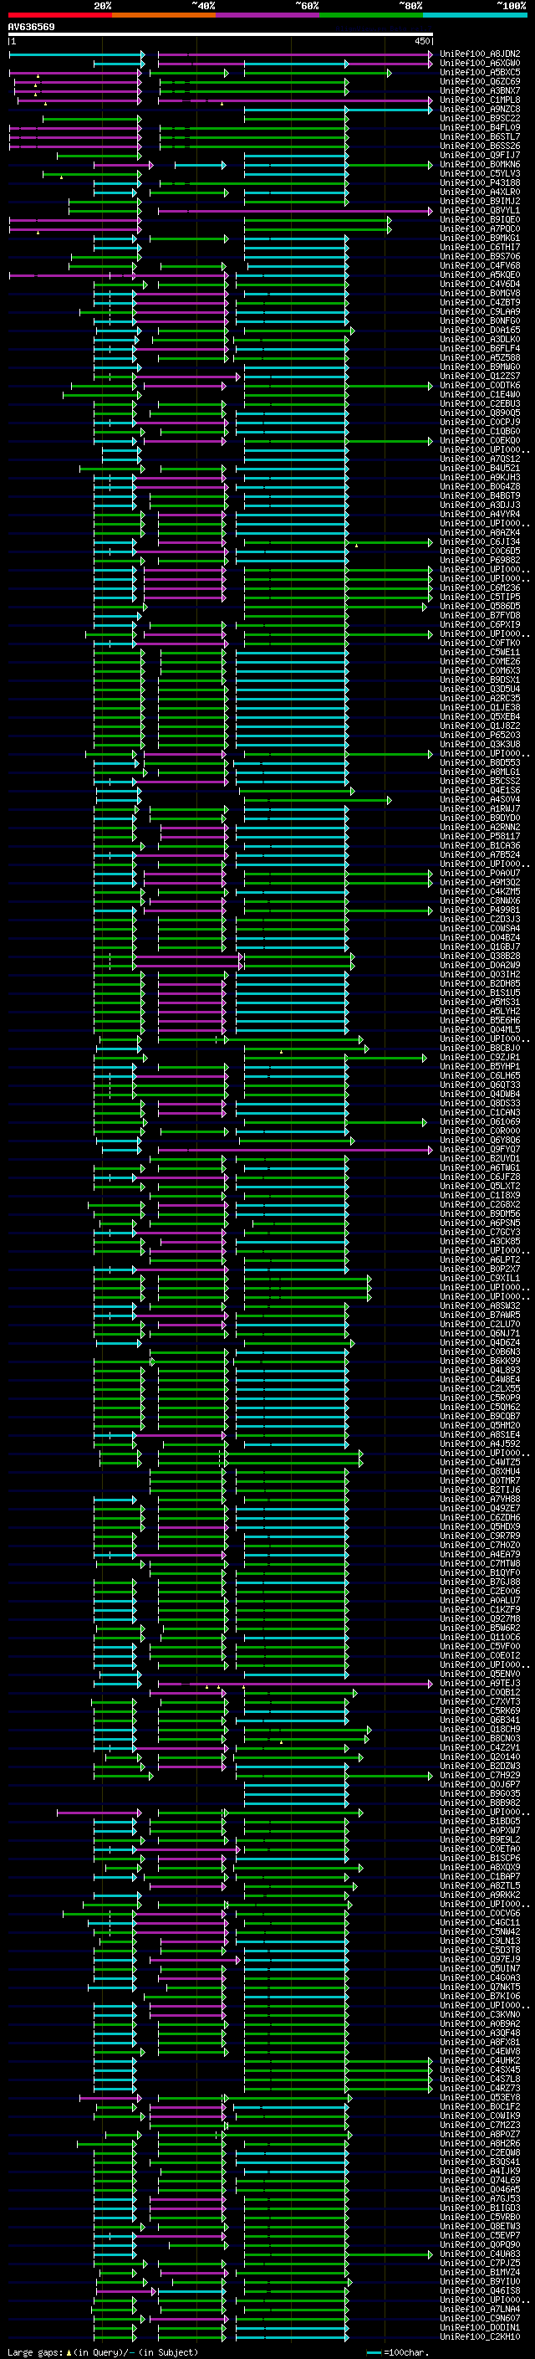Click the UniRef100_B6STL7 entry
The width and height of the screenshot is (535, 2359).
[480, 136]
